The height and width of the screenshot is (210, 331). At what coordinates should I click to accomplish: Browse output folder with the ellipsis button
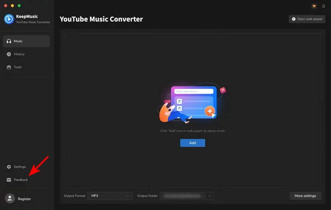point(210,196)
